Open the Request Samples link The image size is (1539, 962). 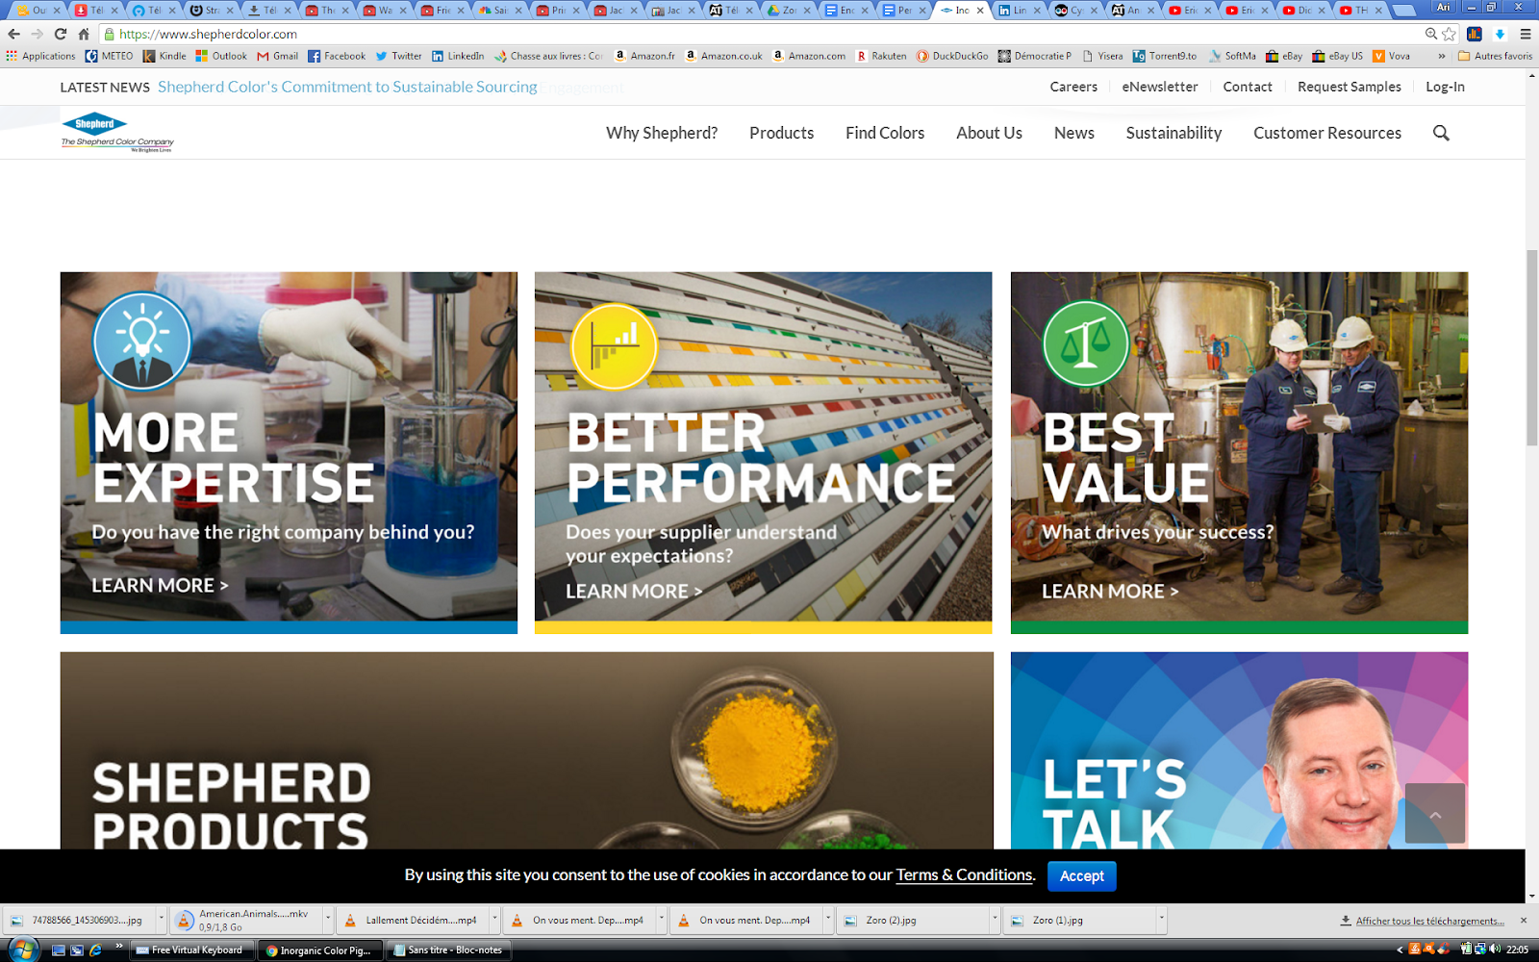coord(1350,87)
